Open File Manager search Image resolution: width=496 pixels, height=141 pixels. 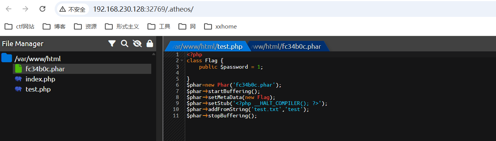click(x=124, y=44)
